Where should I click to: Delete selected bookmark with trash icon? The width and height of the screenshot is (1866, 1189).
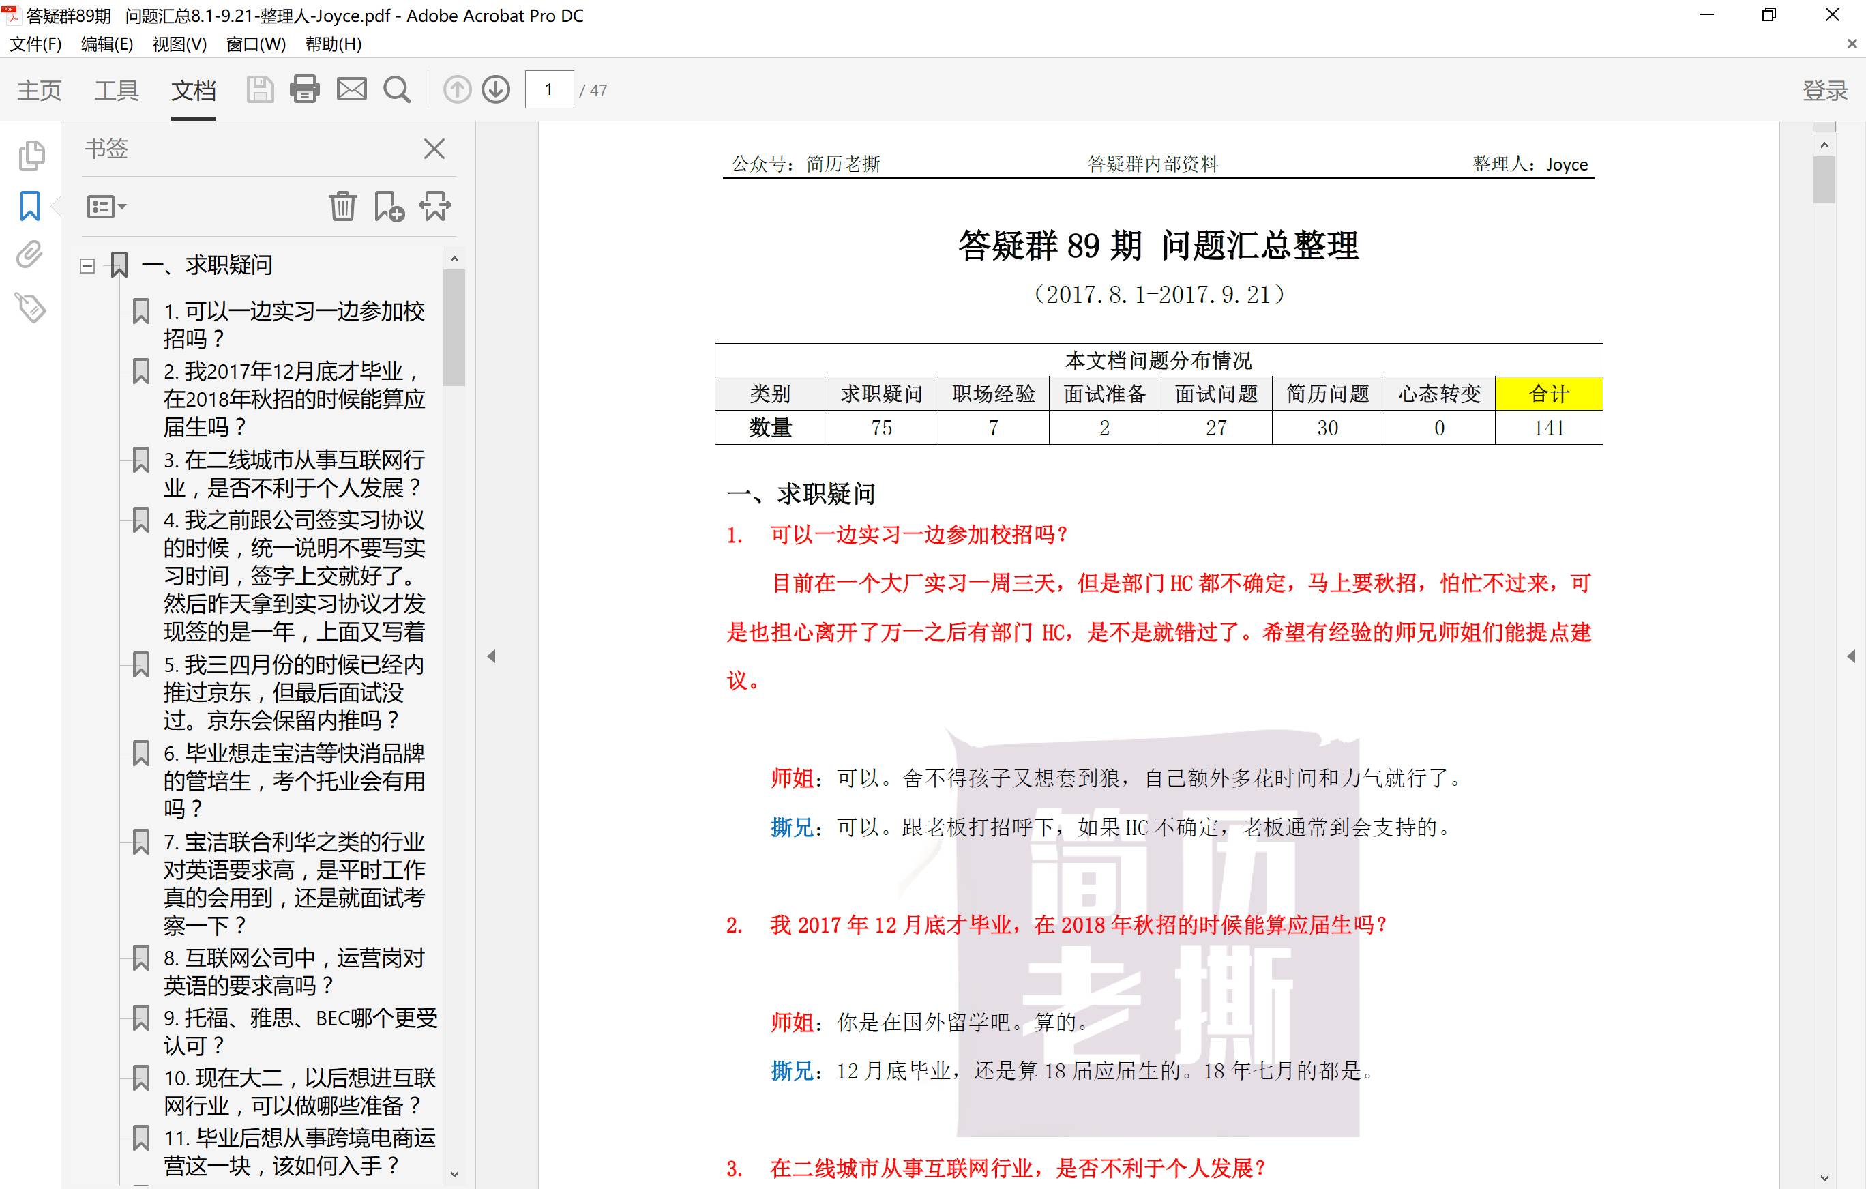(x=342, y=206)
